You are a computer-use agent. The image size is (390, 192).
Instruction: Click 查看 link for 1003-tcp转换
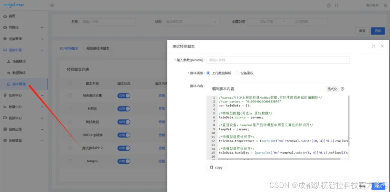pyautogui.click(x=162, y=135)
